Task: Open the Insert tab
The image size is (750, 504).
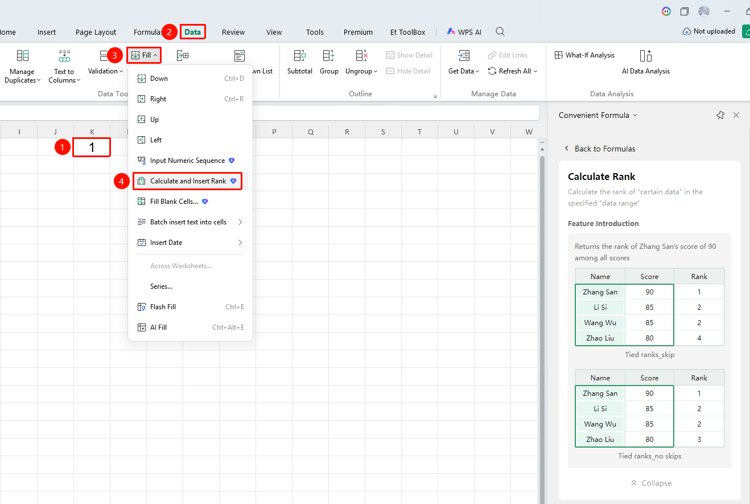Action: [47, 32]
